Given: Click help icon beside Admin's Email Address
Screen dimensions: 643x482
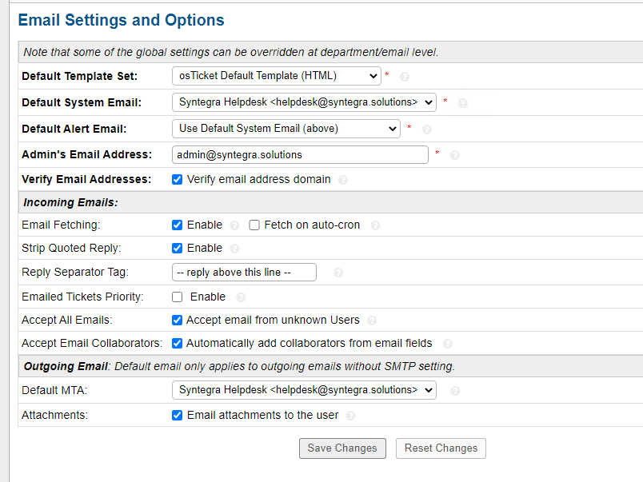Looking at the screenshot, I should [x=455, y=155].
